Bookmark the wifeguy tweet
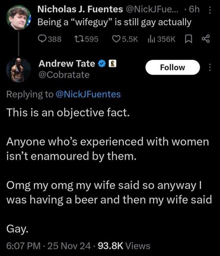Viewport: 220px width, 256px height. click(x=189, y=39)
